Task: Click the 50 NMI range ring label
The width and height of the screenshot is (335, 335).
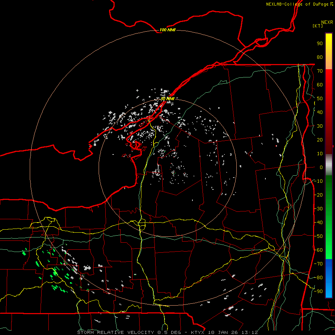Action: point(167,99)
